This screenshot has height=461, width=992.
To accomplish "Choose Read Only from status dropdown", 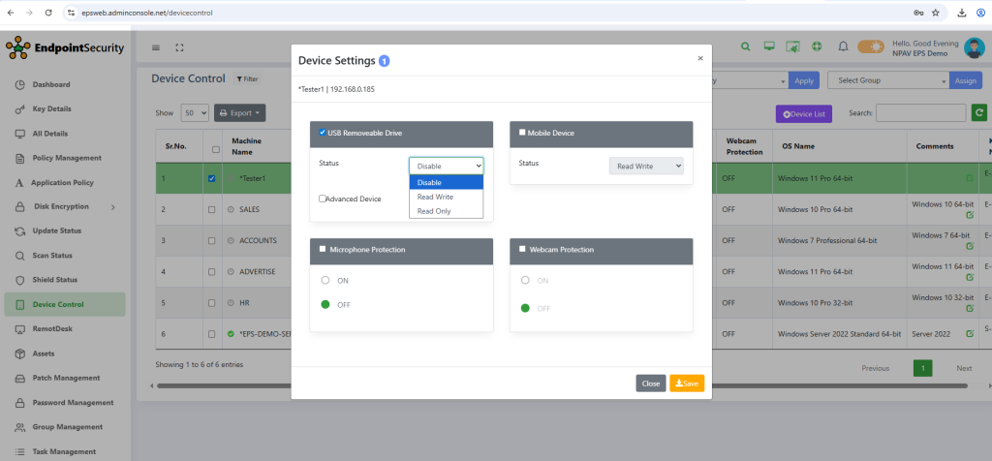I will [x=433, y=210].
